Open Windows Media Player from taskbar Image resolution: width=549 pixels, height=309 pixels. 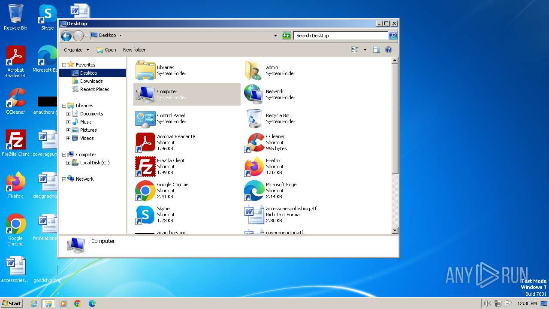click(x=63, y=303)
